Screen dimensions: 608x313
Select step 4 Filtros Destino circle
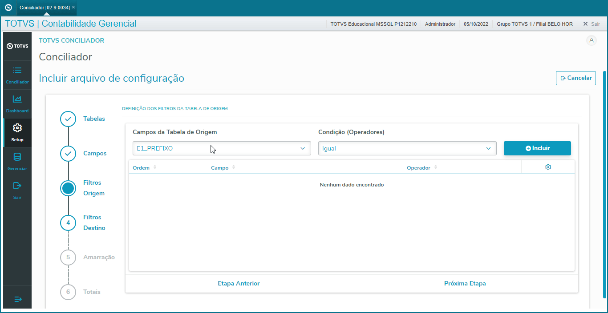[x=68, y=223]
